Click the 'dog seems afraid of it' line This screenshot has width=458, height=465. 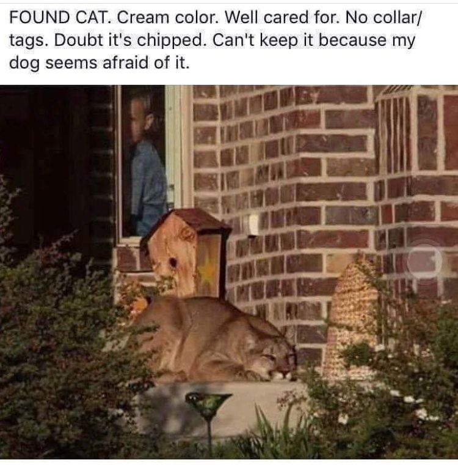[x=99, y=62]
